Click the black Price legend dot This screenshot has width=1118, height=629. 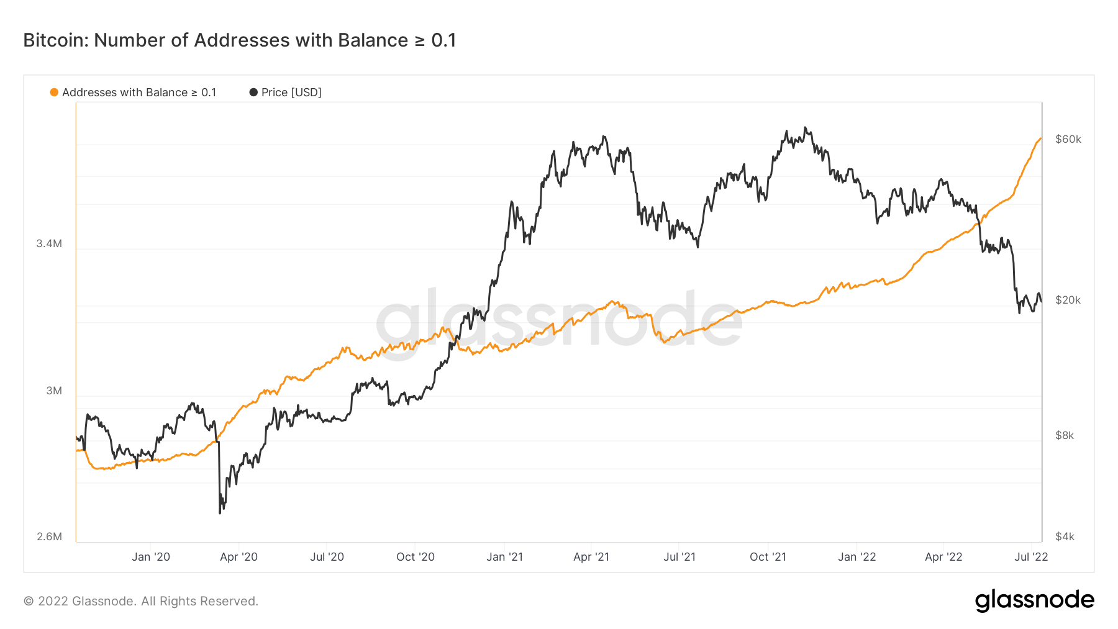coord(253,93)
